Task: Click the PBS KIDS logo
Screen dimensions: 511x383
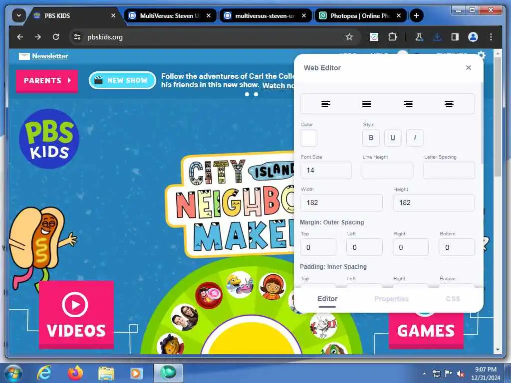Action: [x=49, y=139]
